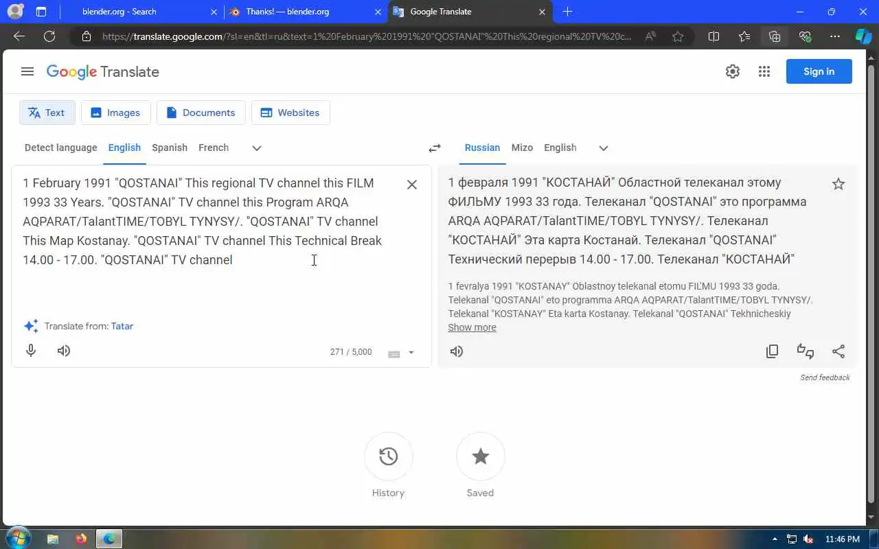This screenshot has height=549, width=879.
Task: Switch to the Thanks! — blender.org tab
Action: pyautogui.click(x=306, y=12)
